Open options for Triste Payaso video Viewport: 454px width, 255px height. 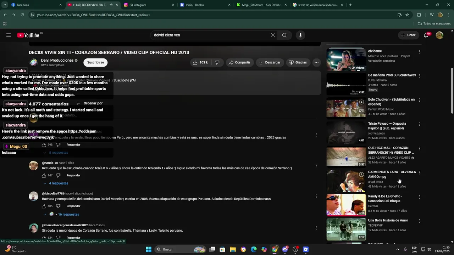tap(420, 124)
